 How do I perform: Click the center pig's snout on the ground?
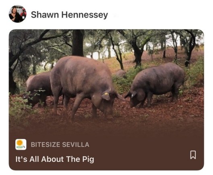click(x=110, y=117)
